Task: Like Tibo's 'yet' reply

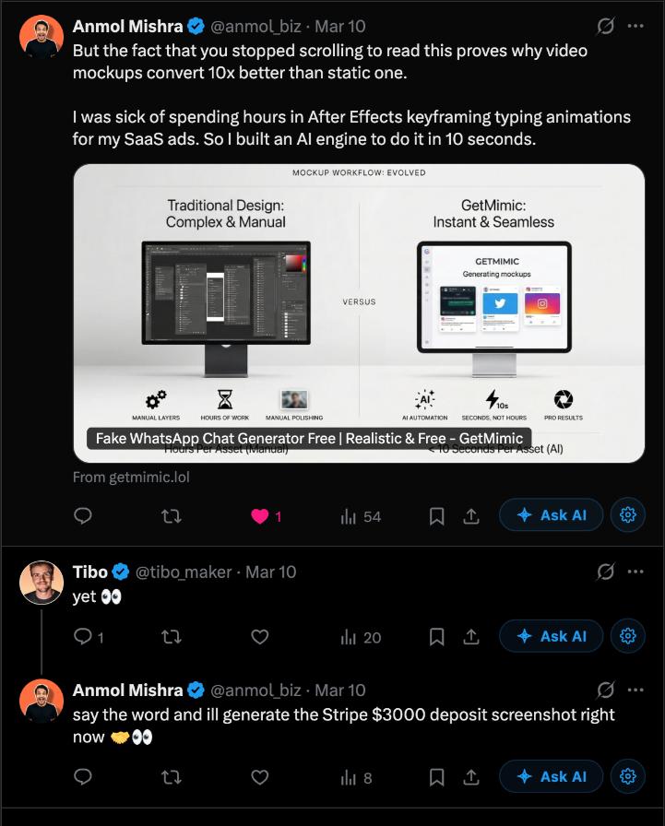Action: tap(259, 636)
